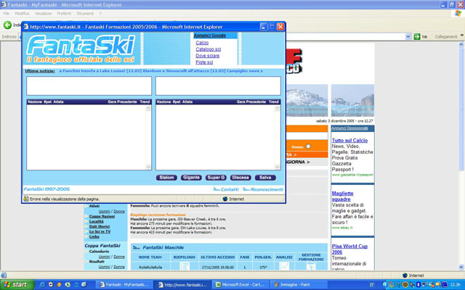This screenshot has height=290, width=465.
Task: Click the Internet zone globe in main status bar
Action: click(x=405, y=275)
